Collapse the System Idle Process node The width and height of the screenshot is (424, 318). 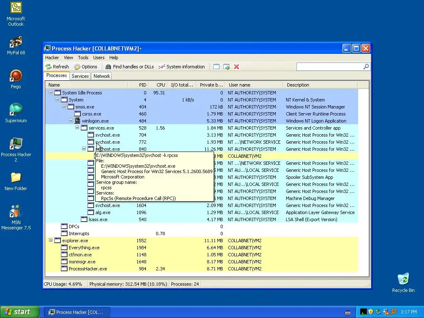click(x=51, y=92)
